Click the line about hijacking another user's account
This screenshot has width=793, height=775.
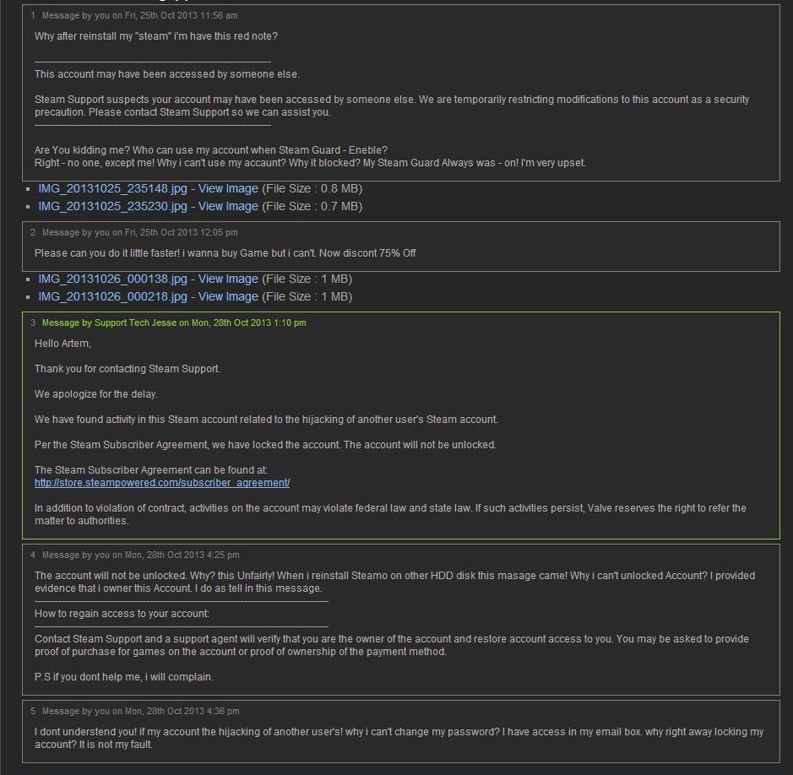click(267, 420)
